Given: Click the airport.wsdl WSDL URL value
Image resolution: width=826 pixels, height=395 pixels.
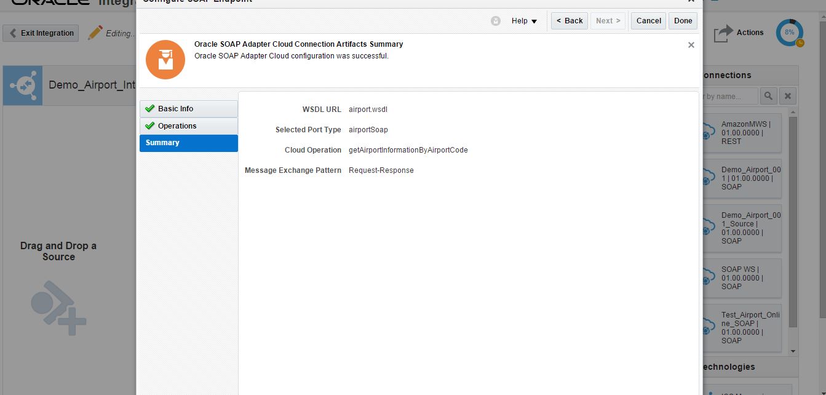Looking at the screenshot, I should 368,110.
